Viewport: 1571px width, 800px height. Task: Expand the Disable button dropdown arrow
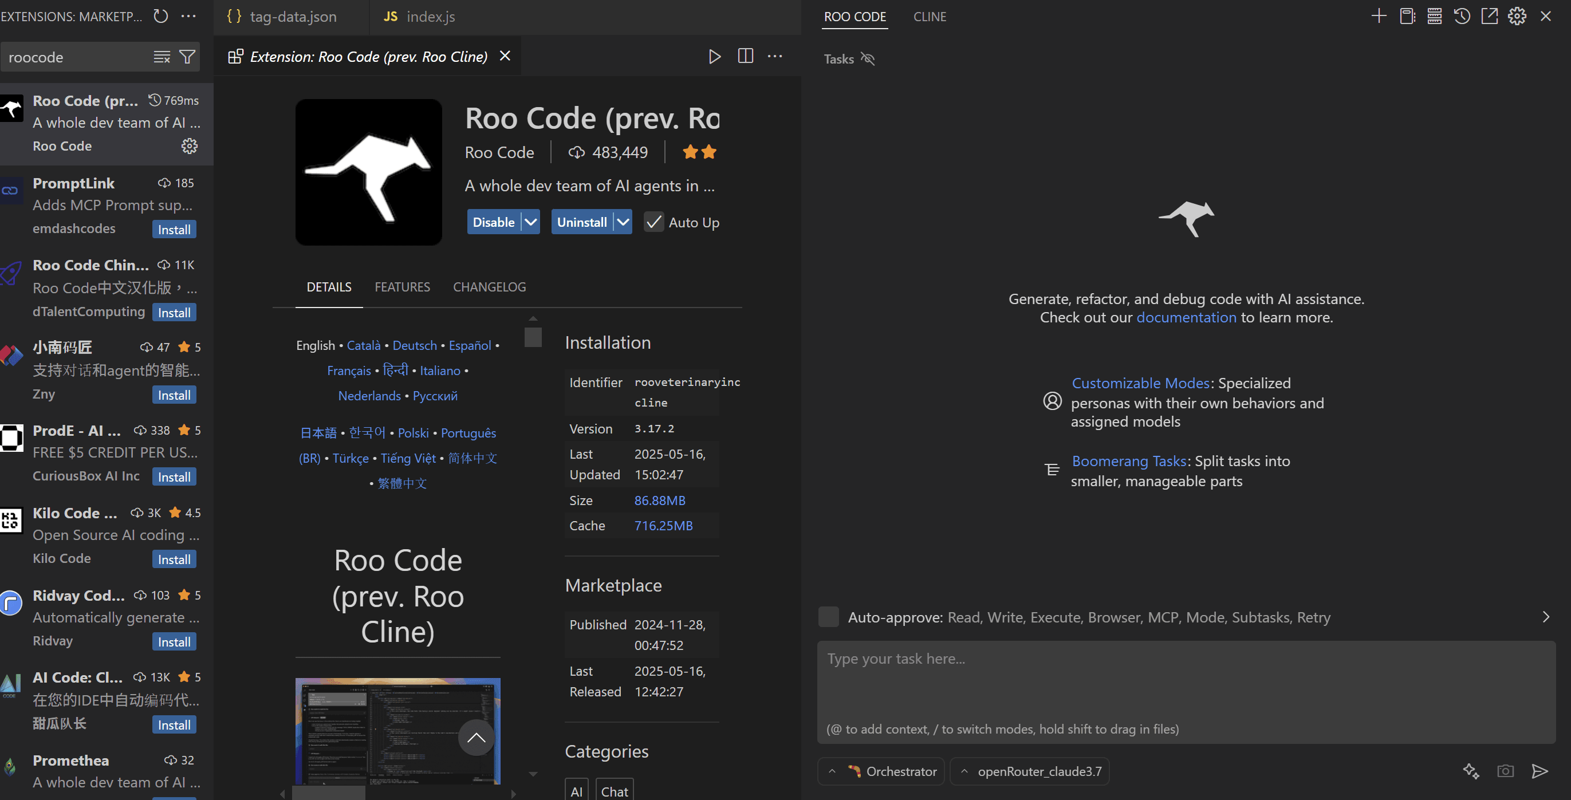[530, 222]
